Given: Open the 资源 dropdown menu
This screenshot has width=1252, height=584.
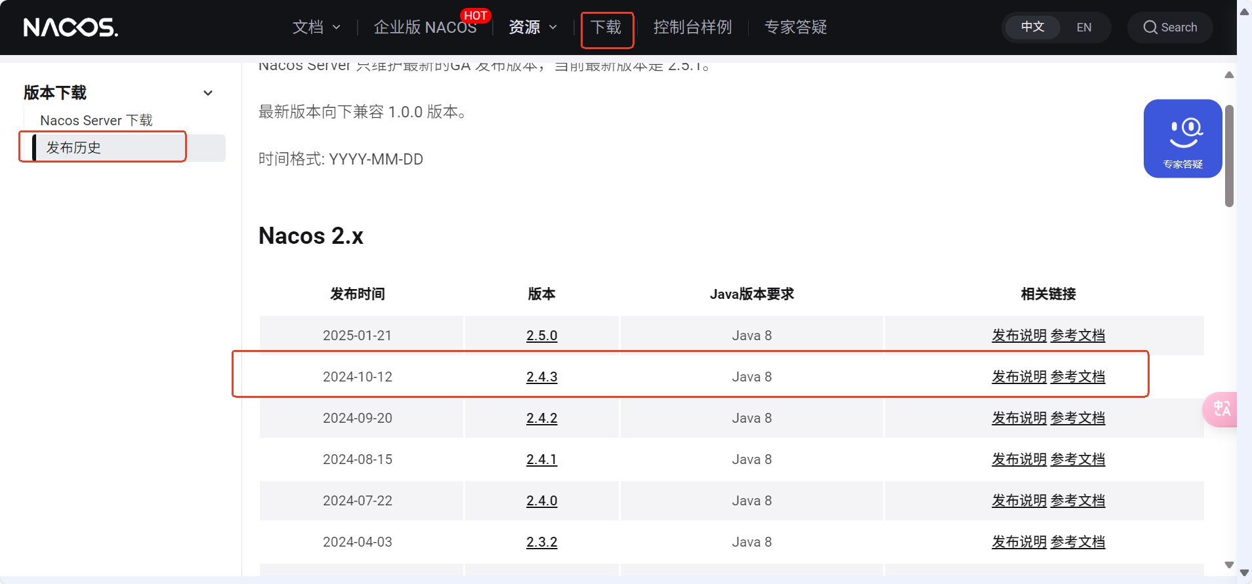Looking at the screenshot, I should [533, 28].
